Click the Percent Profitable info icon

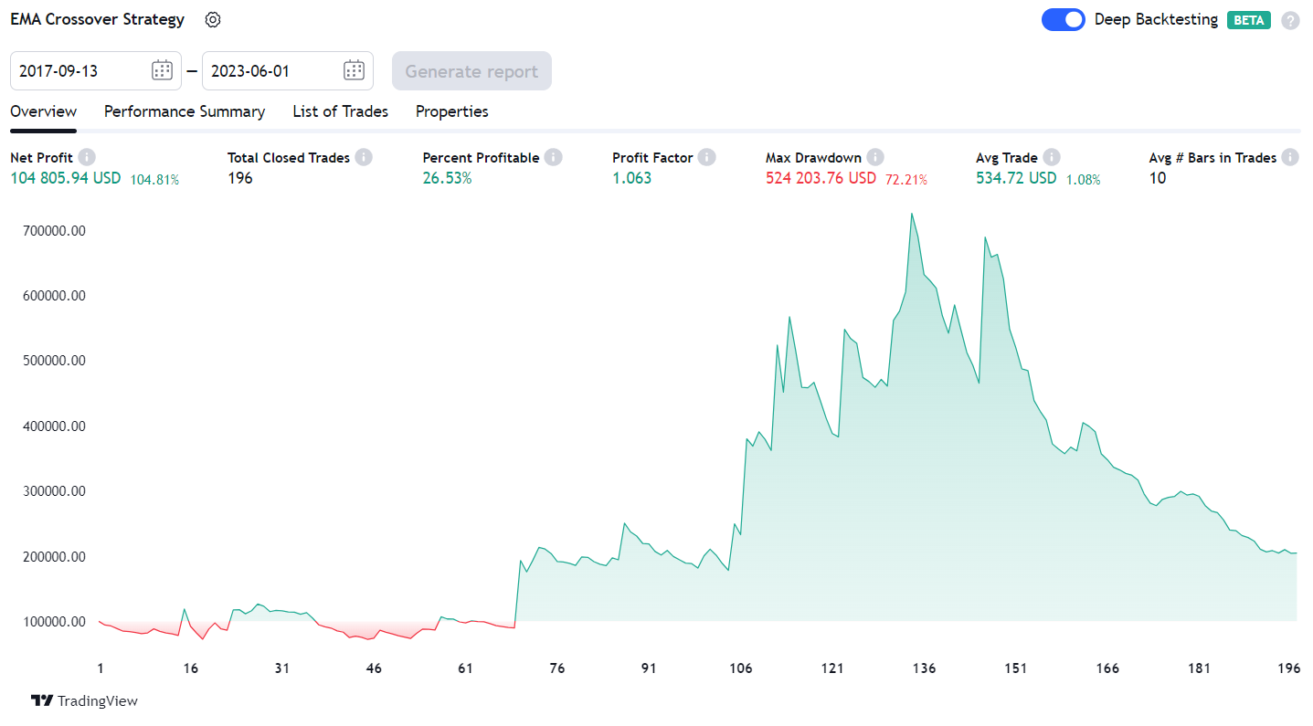(553, 157)
